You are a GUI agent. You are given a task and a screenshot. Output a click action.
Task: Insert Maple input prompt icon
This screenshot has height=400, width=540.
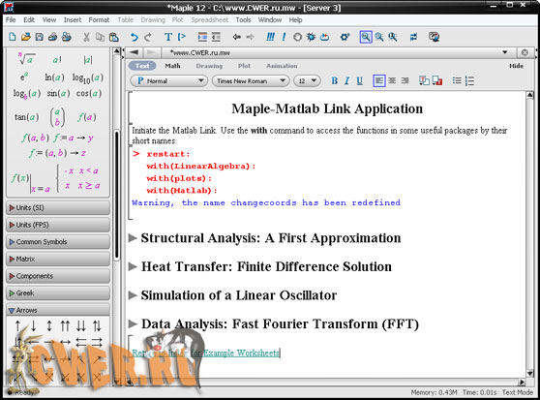[x=182, y=37]
